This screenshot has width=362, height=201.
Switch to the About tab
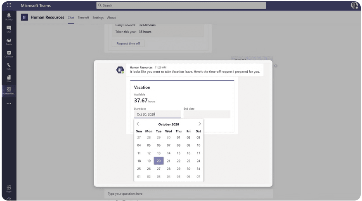click(x=111, y=18)
